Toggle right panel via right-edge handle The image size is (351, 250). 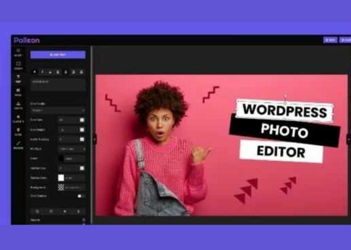coord(348,139)
